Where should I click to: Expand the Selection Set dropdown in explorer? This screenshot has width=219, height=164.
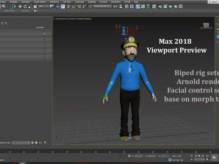pyautogui.click(x=21, y=143)
